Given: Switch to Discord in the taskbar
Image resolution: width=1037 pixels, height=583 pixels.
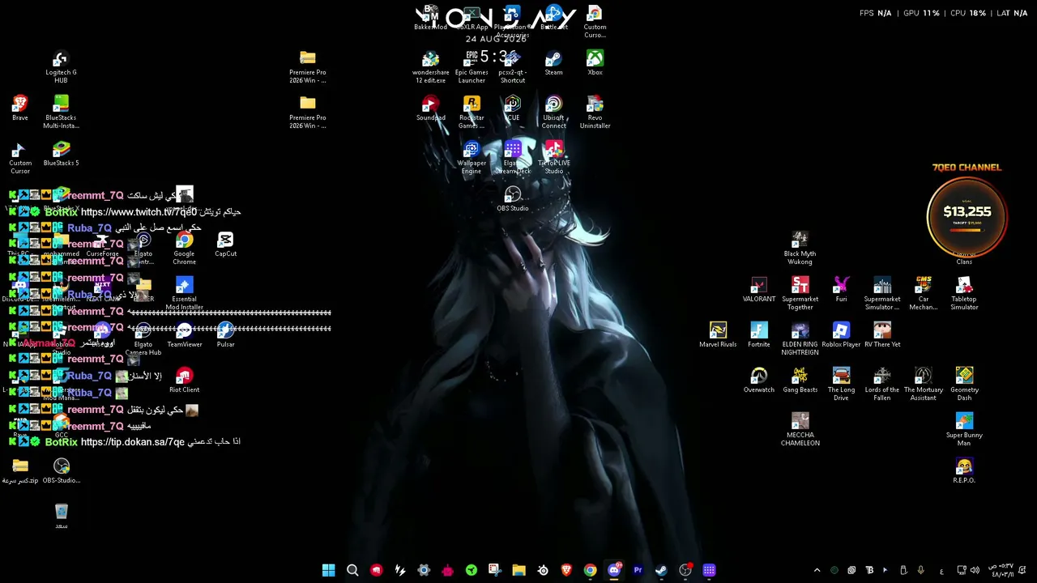Looking at the screenshot, I should pos(614,570).
